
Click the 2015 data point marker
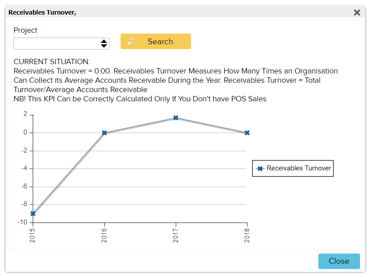33,213
